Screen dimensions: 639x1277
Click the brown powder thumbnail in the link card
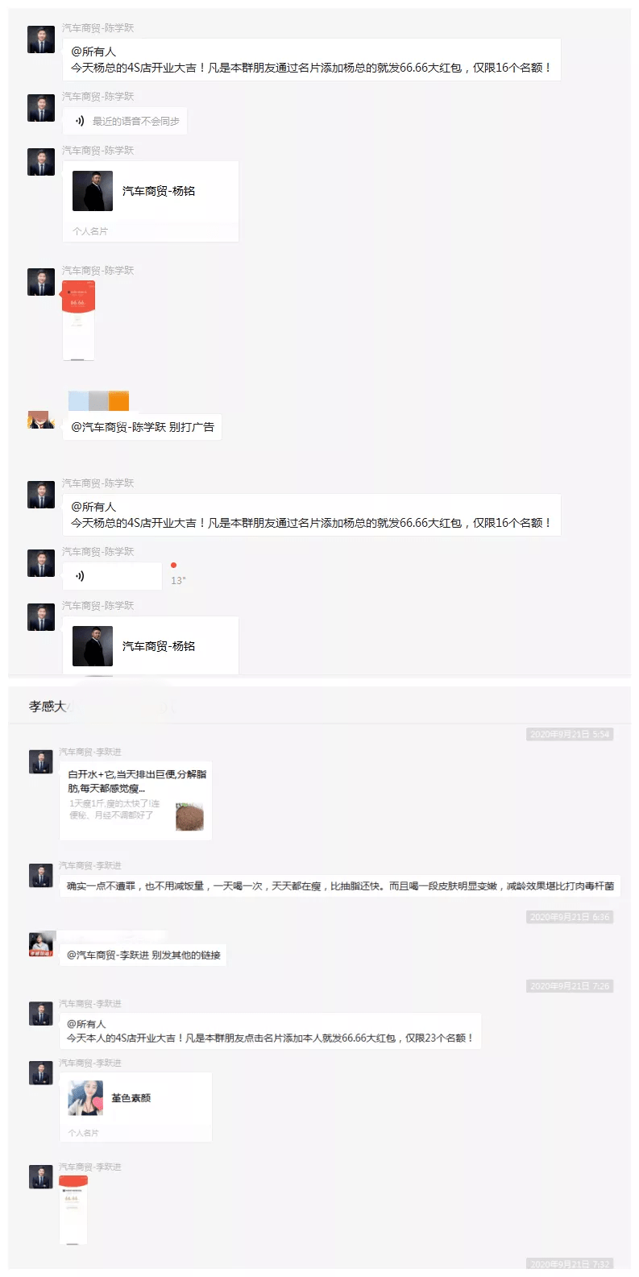(x=189, y=816)
